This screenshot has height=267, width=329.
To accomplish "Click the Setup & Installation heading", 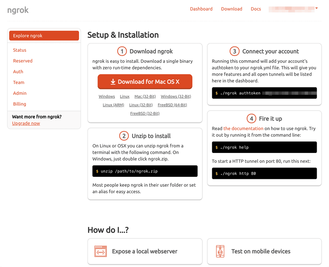I will click(123, 35).
